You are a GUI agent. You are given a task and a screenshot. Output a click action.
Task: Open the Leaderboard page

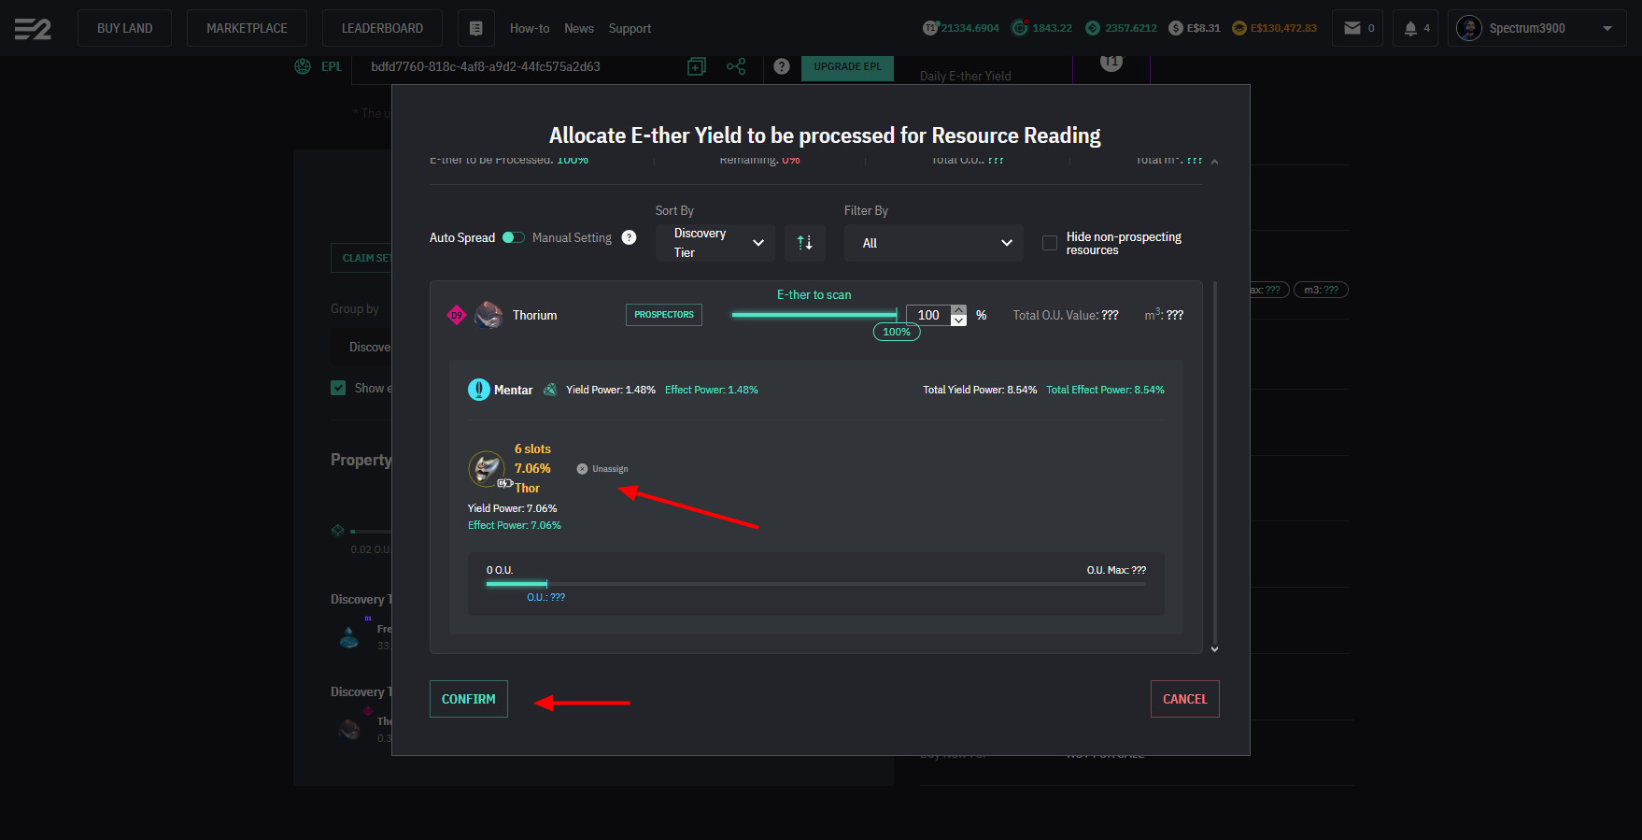tap(382, 28)
